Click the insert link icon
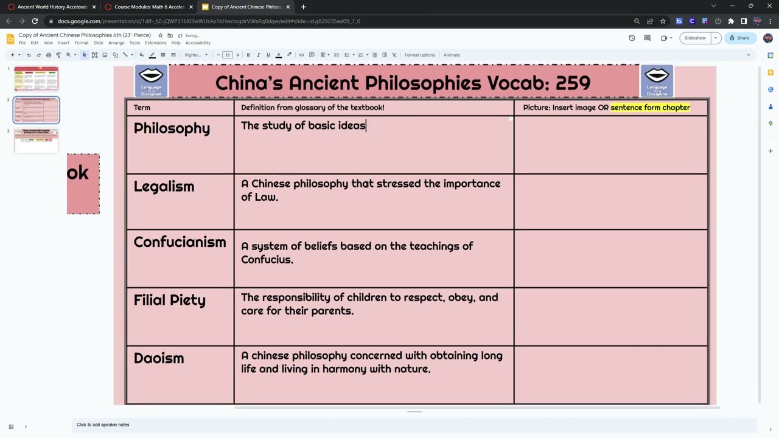779x438 pixels. tap(301, 55)
